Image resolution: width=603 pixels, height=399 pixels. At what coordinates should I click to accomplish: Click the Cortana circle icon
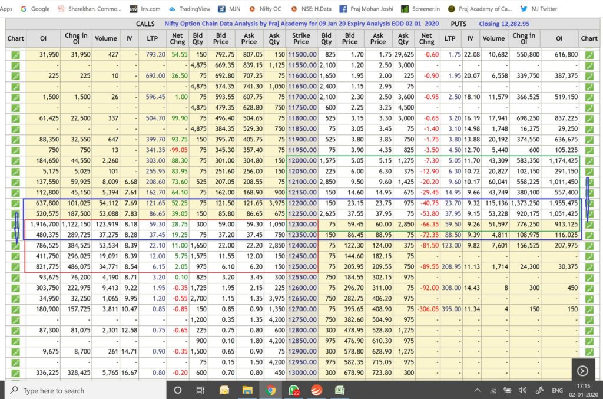pyautogui.click(x=178, y=390)
